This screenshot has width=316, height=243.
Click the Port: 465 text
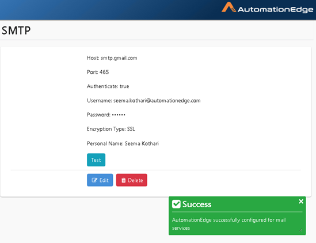point(98,72)
